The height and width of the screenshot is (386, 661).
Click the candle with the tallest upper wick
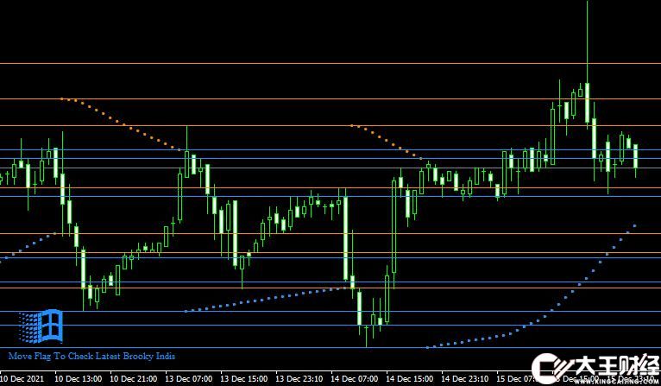click(588, 103)
